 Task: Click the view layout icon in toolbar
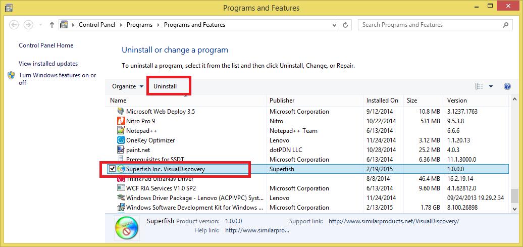point(479,86)
